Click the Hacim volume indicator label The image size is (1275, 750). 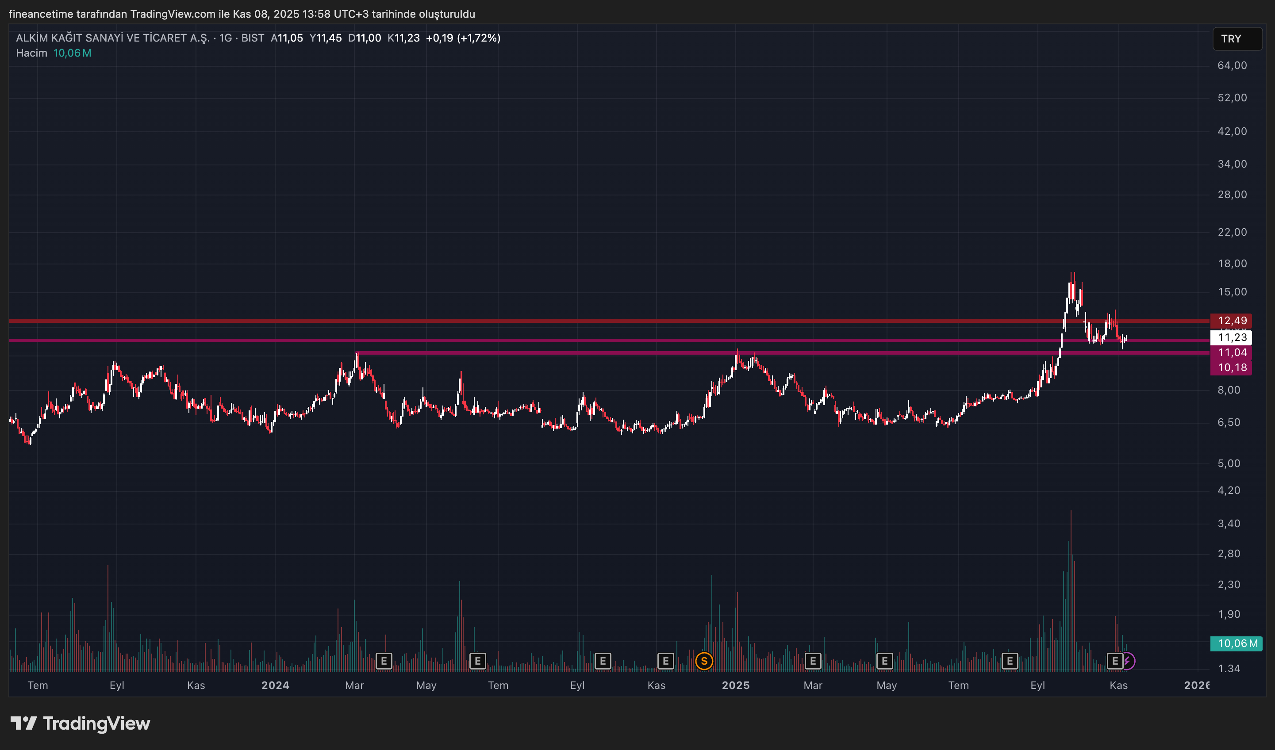(31, 53)
